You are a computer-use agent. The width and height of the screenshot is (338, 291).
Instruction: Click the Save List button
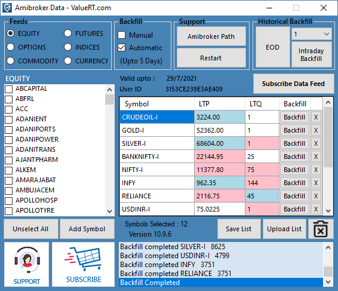click(239, 229)
